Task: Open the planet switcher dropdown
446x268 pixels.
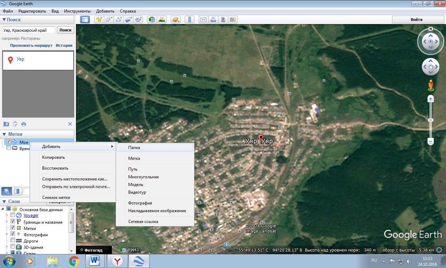Action: click(x=176, y=20)
